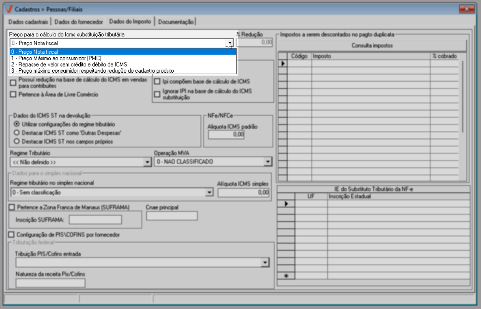Enable Pertence à Área de Livre Comércio
Screen dimensions: 481x309
click(x=13, y=95)
